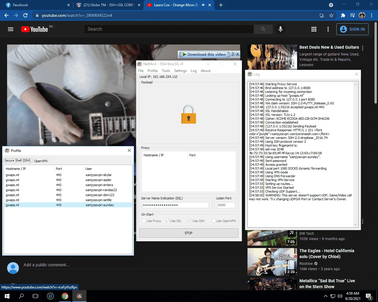Click the Server Name Indication field
The image size is (378, 302).
tap(175, 205)
